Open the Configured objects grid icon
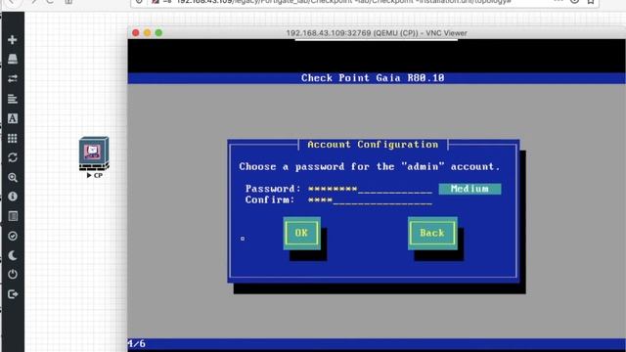626x352 pixels. pyautogui.click(x=13, y=138)
